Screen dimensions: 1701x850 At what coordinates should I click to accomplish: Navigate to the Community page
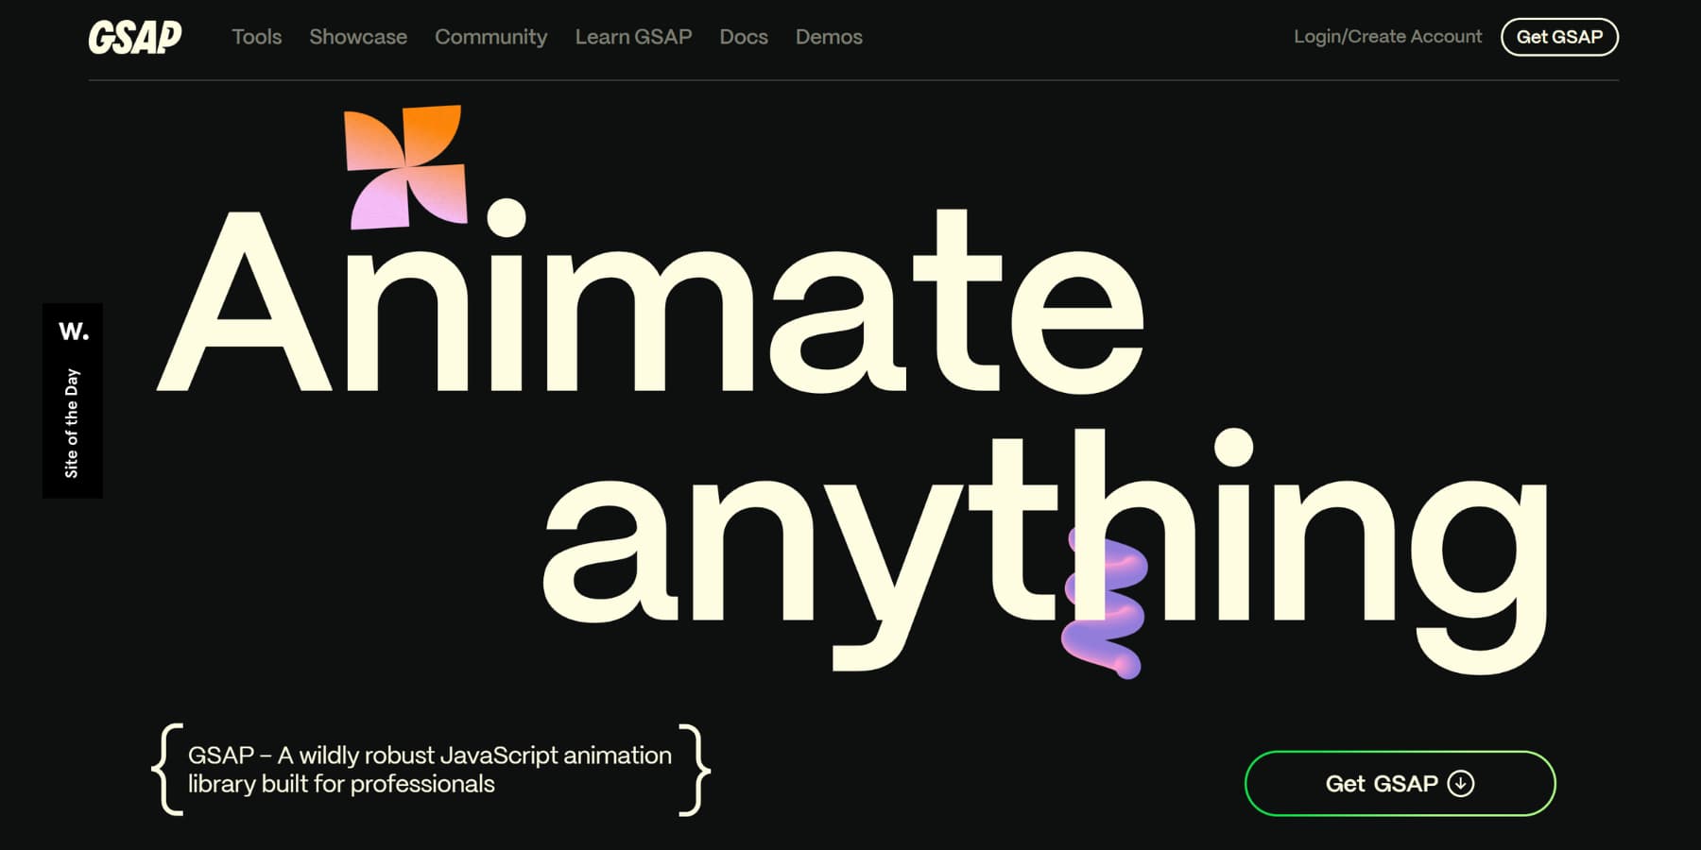[x=490, y=37]
